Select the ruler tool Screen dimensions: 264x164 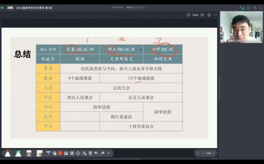[40, 153]
